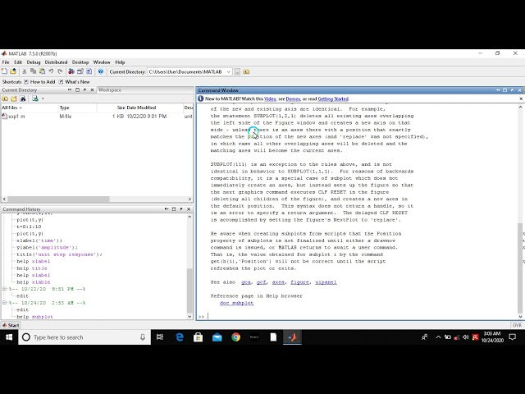Click the Command History scroll up arrow
The height and width of the screenshot is (394, 525).
pyautogui.click(x=189, y=217)
